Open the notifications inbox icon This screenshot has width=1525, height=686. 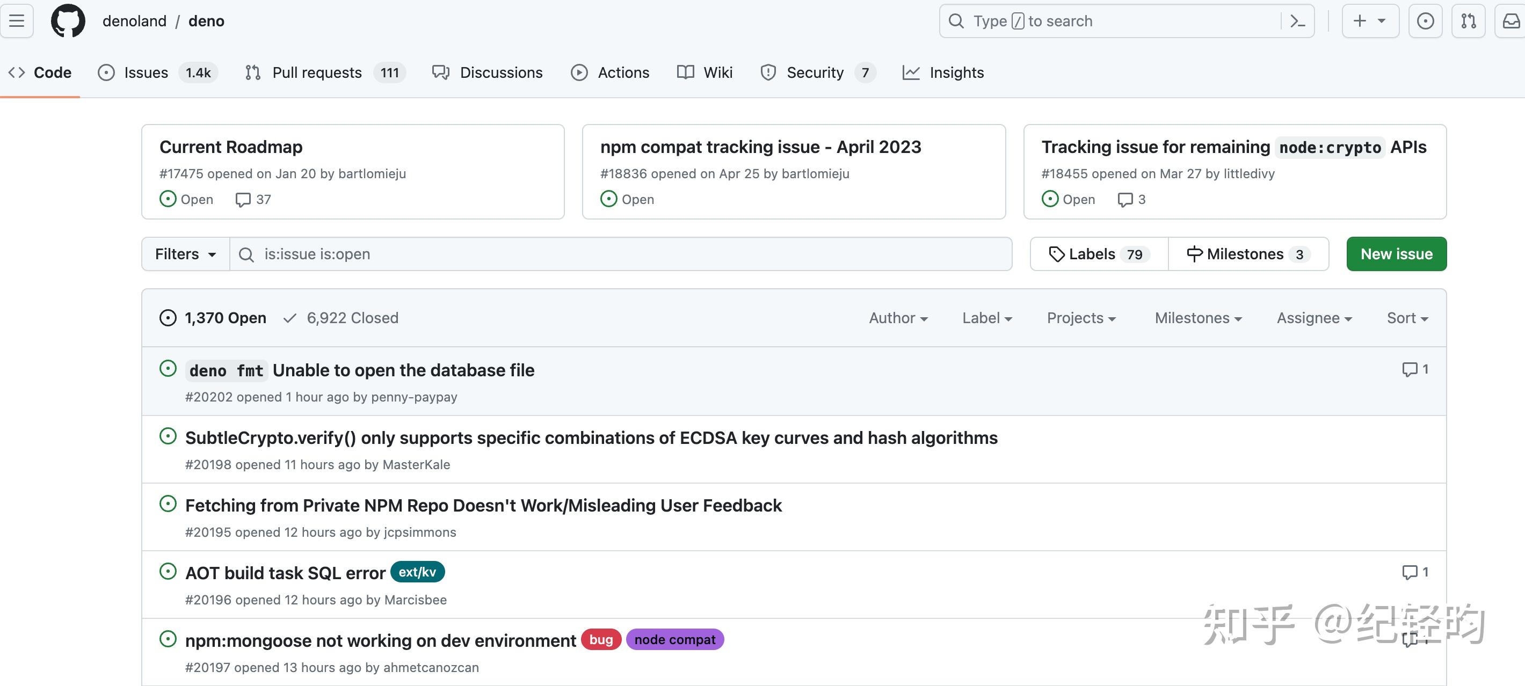[1511, 21]
